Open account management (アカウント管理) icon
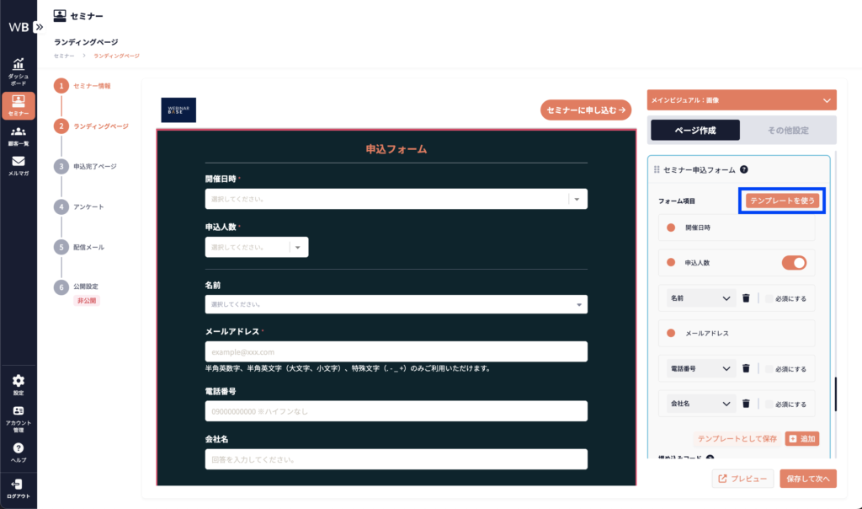Screen dimensions: 862x509 click(18, 415)
